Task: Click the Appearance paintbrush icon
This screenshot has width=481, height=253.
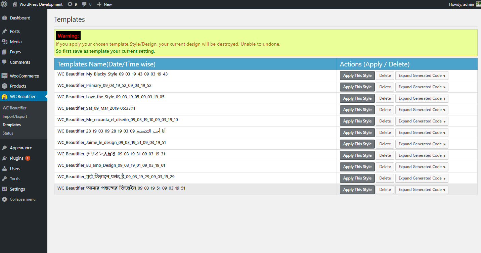Action: (4, 148)
